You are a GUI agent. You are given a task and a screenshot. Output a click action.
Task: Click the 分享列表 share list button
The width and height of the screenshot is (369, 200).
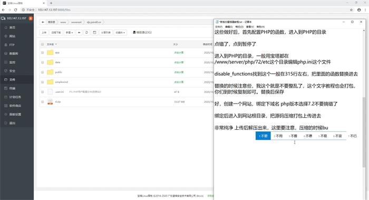pyautogui.click(x=105, y=32)
